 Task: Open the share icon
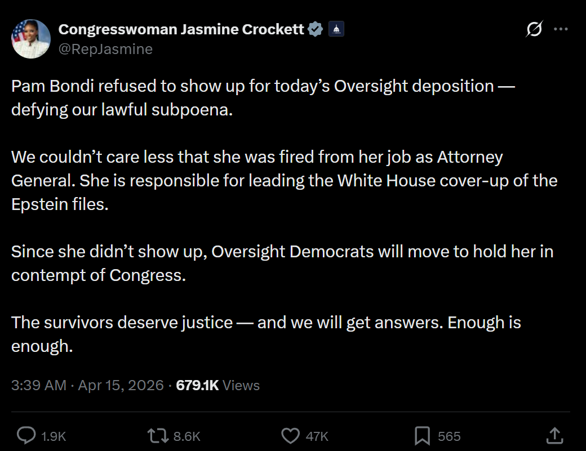pos(554,436)
